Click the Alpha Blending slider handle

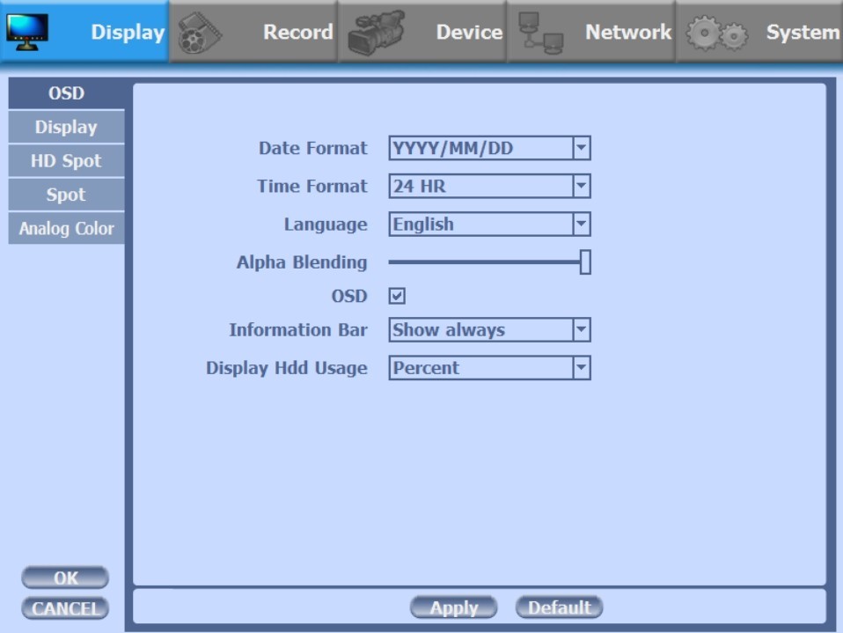point(585,261)
